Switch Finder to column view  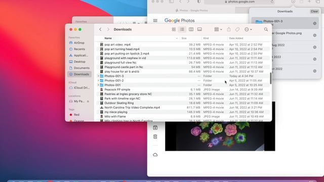[x=191, y=29]
